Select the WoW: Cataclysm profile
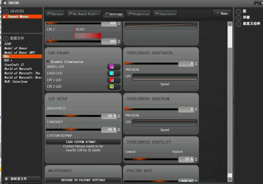This screenshot has height=184, width=263. click(x=16, y=82)
